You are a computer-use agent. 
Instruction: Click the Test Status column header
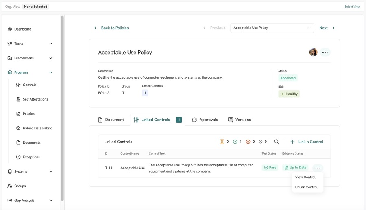tap(269, 153)
